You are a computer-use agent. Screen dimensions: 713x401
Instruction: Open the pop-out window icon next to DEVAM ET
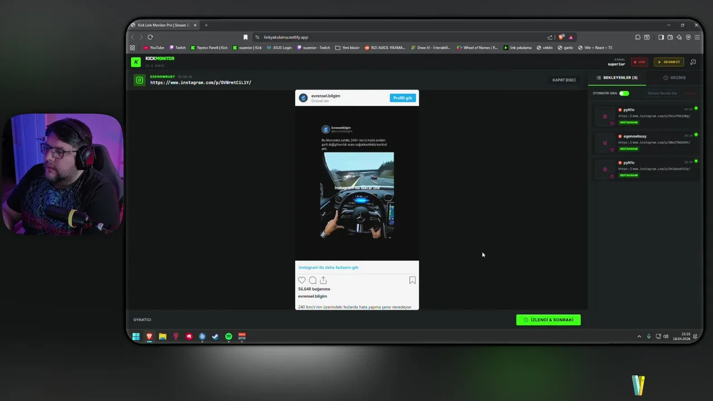693,62
